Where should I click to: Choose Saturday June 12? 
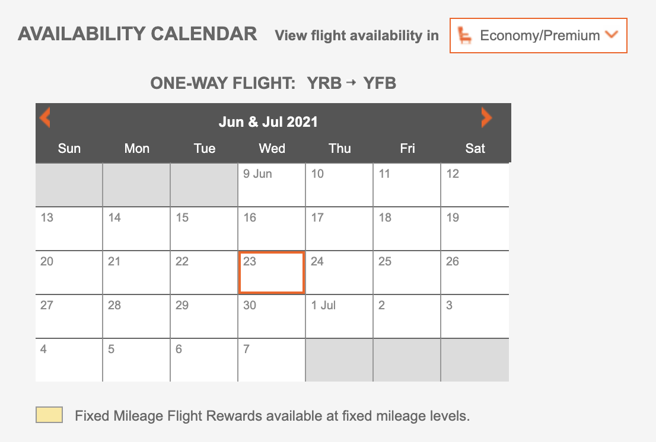[475, 185]
